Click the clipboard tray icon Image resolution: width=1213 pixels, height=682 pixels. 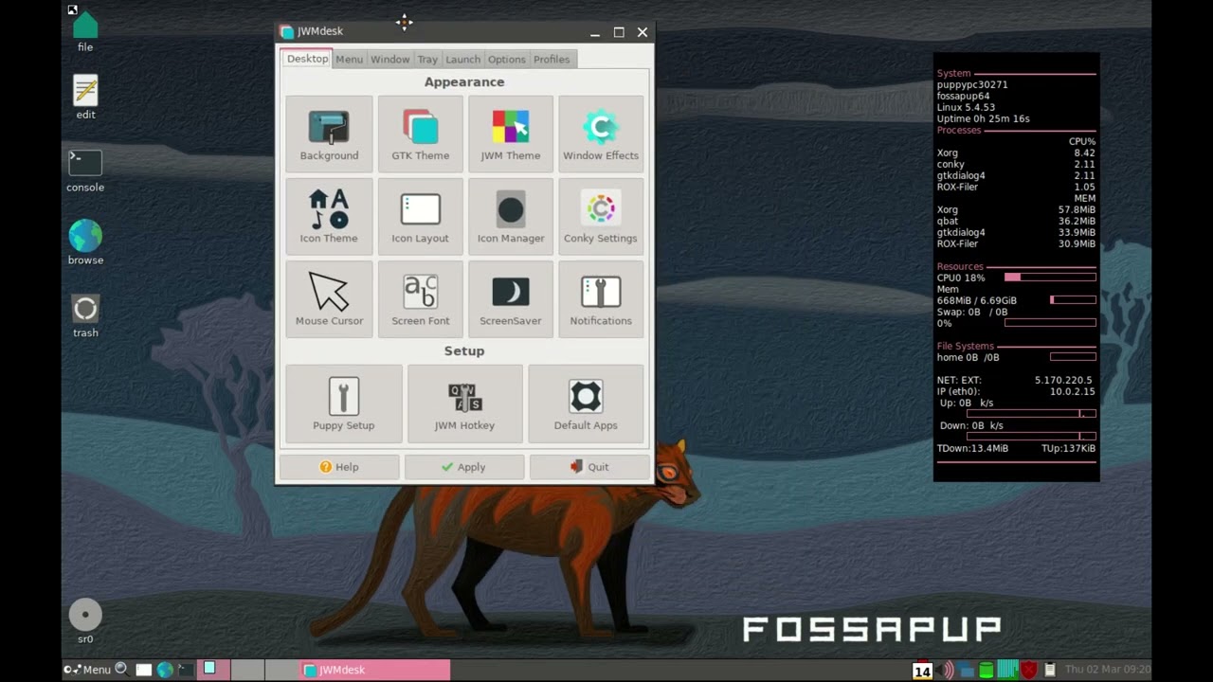pyautogui.click(x=1049, y=671)
